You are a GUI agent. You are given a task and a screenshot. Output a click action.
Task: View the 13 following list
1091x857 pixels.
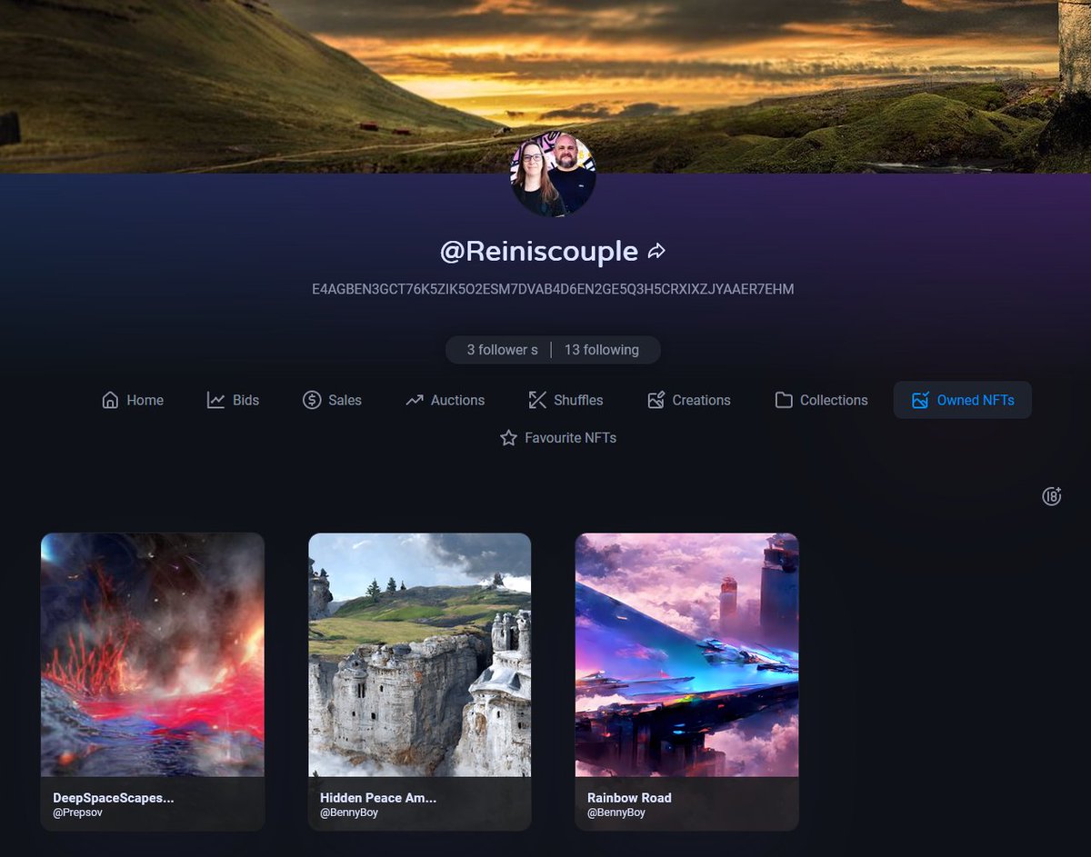tap(602, 350)
